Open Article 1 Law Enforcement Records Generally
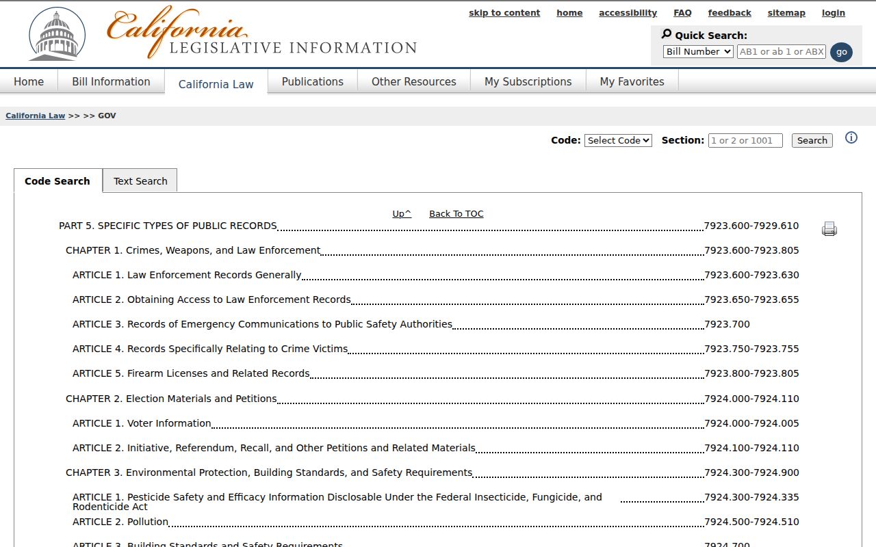The image size is (876, 547). pyautogui.click(x=187, y=275)
